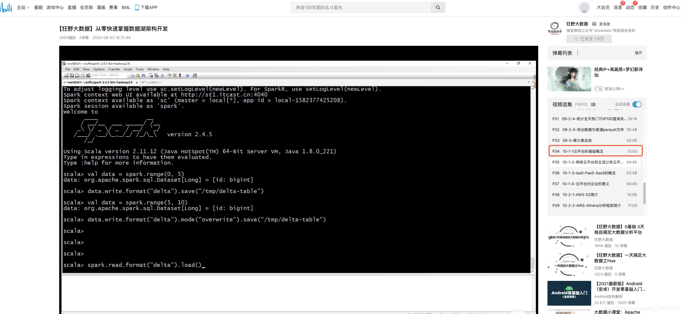This screenshot has width=682, height=314.
Task: Open the Tools menu in SecureCRT
Action: click(140, 69)
